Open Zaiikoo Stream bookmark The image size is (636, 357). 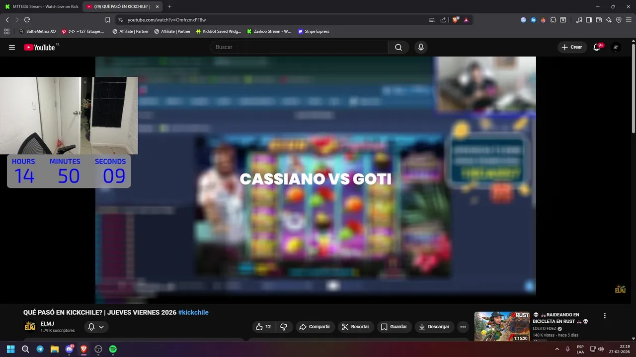coord(269,31)
